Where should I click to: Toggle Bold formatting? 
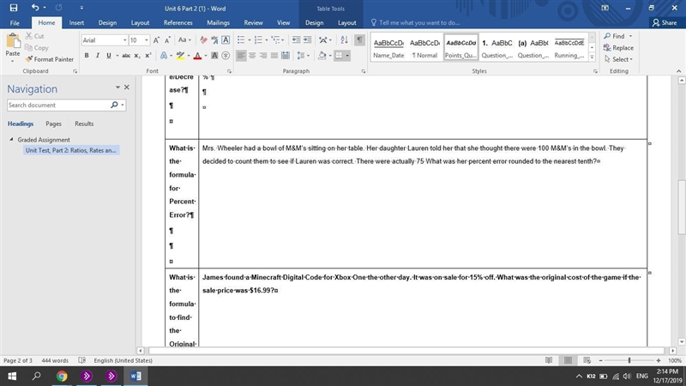(x=87, y=56)
